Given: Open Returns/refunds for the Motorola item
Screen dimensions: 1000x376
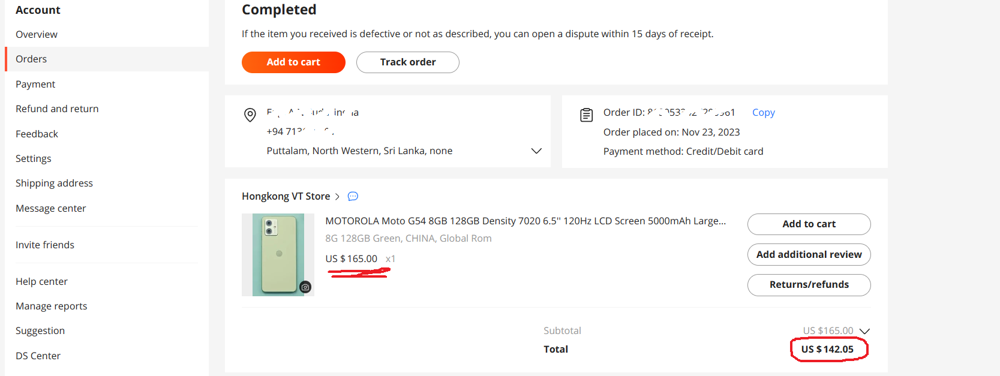Looking at the screenshot, I should point(809,285).
